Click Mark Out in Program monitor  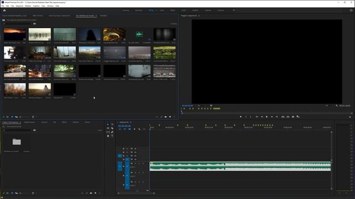(251, 117)
